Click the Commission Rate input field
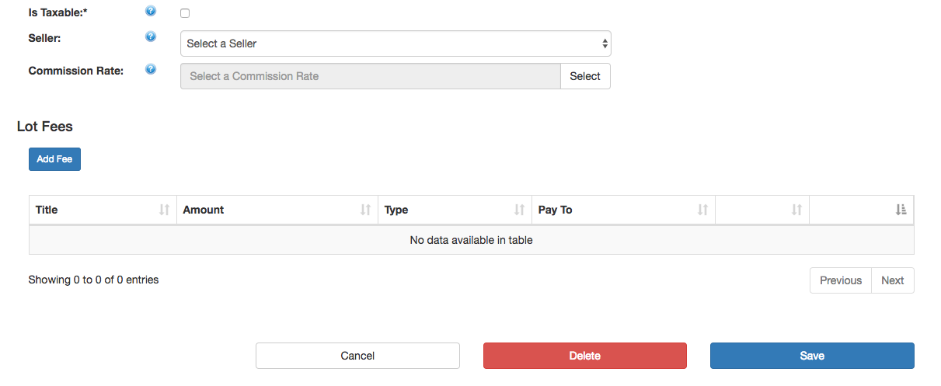 [370, 76]
